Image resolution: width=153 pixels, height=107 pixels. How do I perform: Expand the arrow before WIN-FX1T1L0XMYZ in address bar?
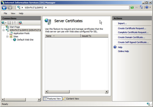point(22,7)
